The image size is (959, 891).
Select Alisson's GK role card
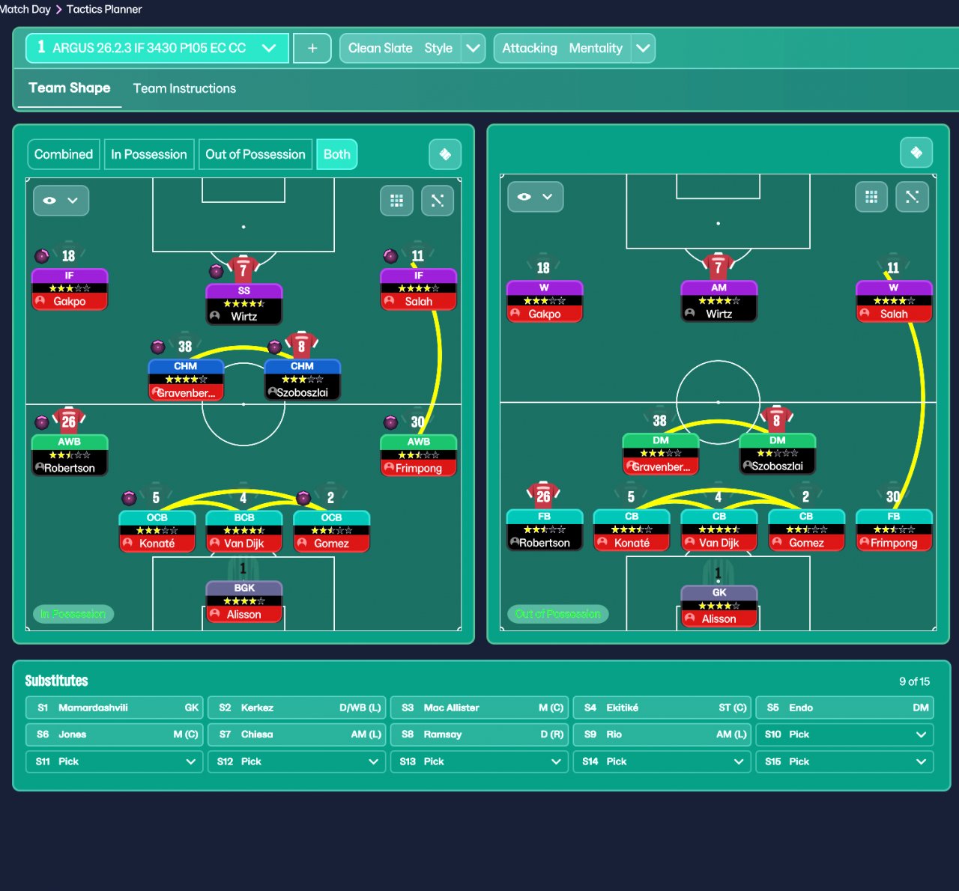(719, 606)
